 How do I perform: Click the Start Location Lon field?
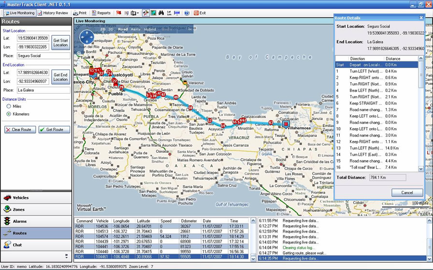(x=33, y=47)
